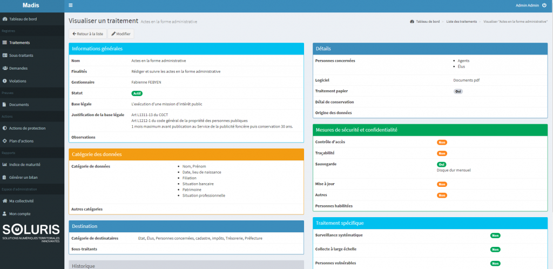This screenshot has width=553, height=269.
Task: Click Générer un bilan
Action: (x=23, y=177)
